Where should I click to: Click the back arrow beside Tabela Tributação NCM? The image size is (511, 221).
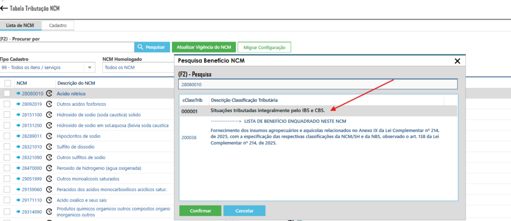(x=4, y=8)
